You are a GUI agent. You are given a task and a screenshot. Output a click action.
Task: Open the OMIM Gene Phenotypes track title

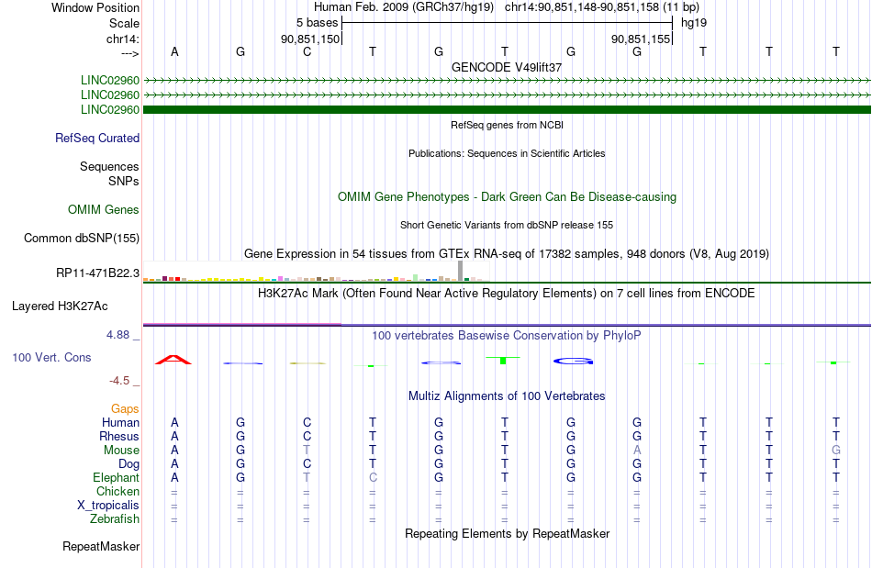click(x=507, y=196)
